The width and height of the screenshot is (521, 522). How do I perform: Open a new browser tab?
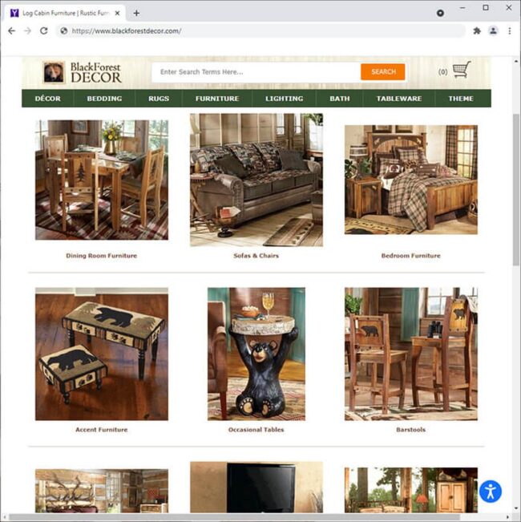click(136, 14)
